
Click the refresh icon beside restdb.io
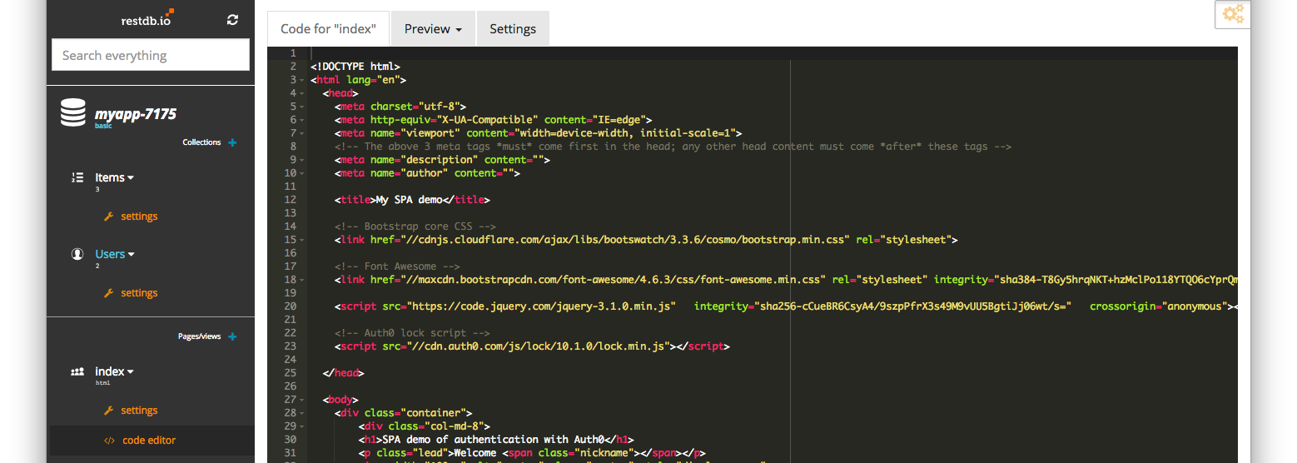click(233, 20)
